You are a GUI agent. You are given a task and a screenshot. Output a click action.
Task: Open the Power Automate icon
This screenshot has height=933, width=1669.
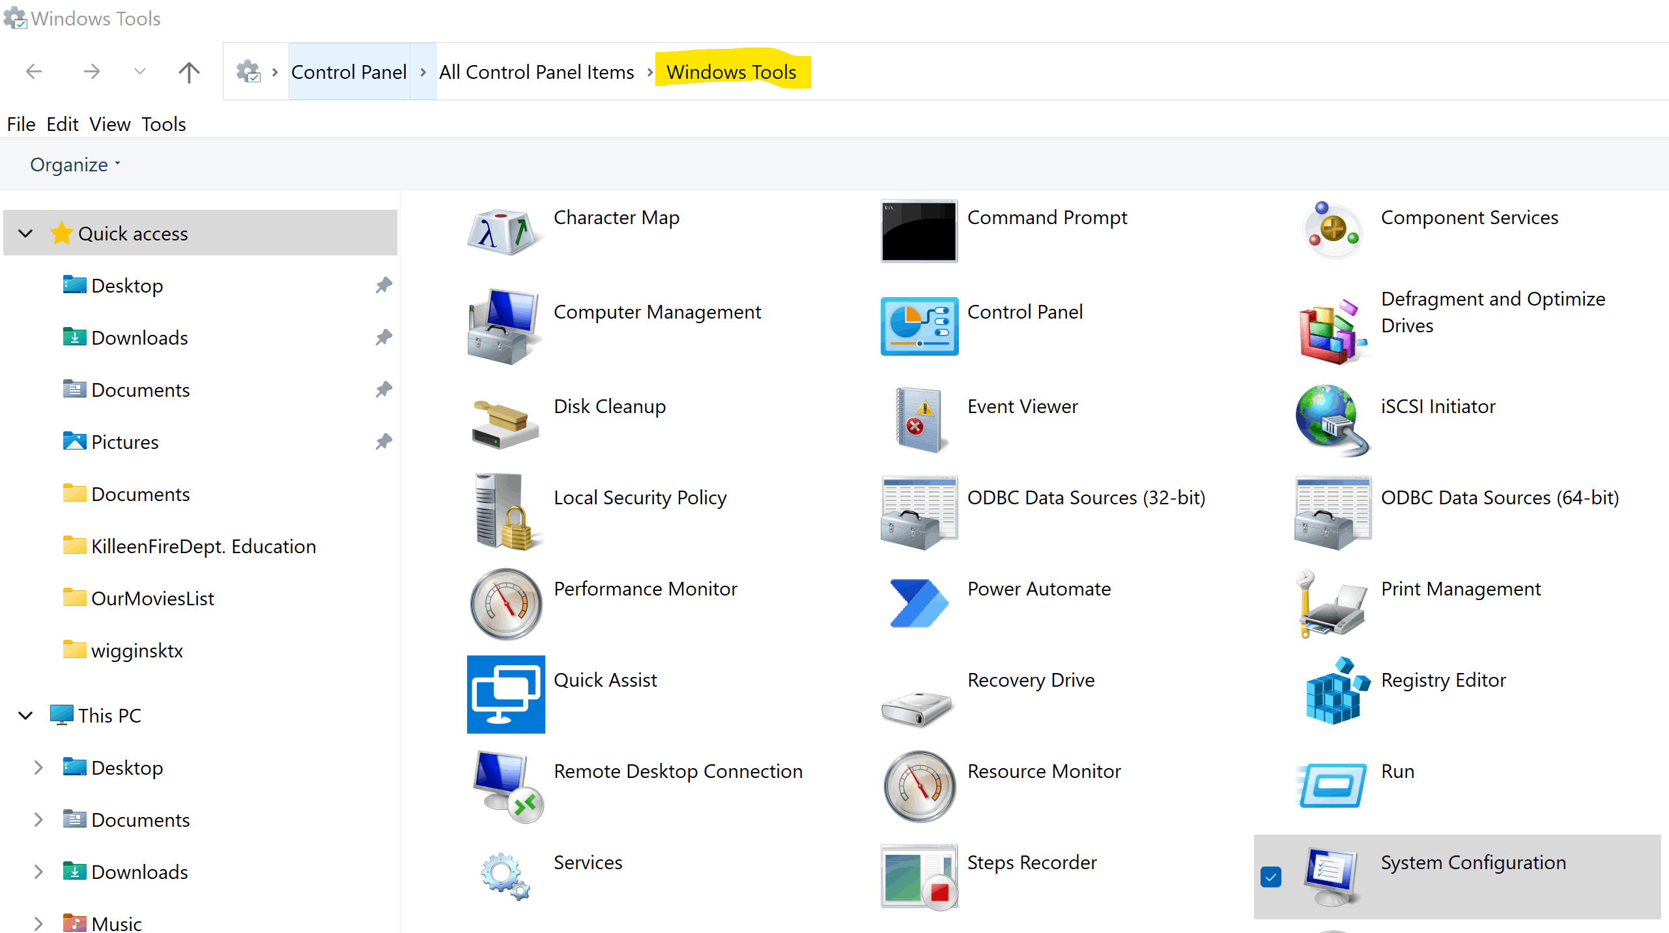(919, 603)
